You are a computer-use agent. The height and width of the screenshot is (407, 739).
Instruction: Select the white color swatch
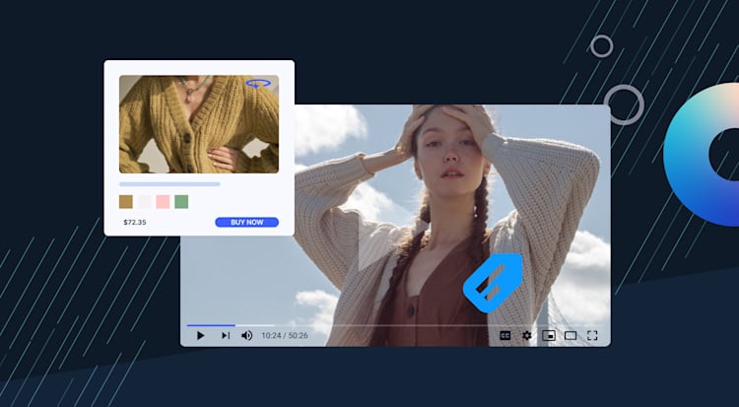pos(144,202)
